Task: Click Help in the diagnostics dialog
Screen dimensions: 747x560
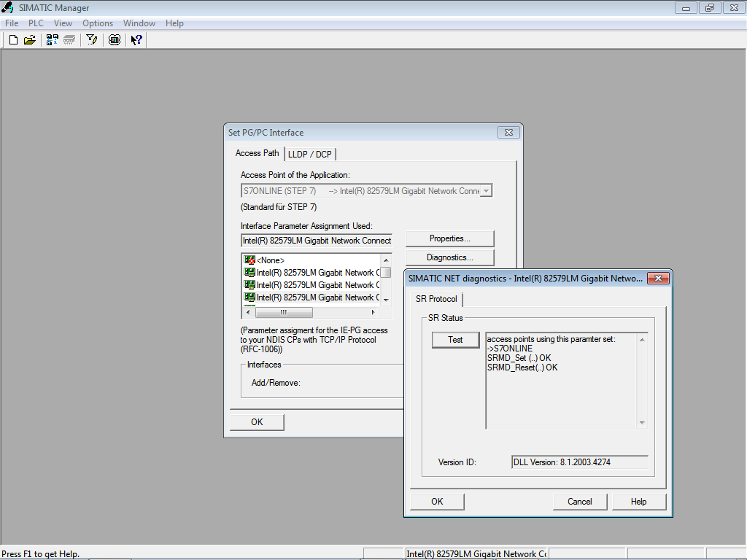Action: pos(639,502)
